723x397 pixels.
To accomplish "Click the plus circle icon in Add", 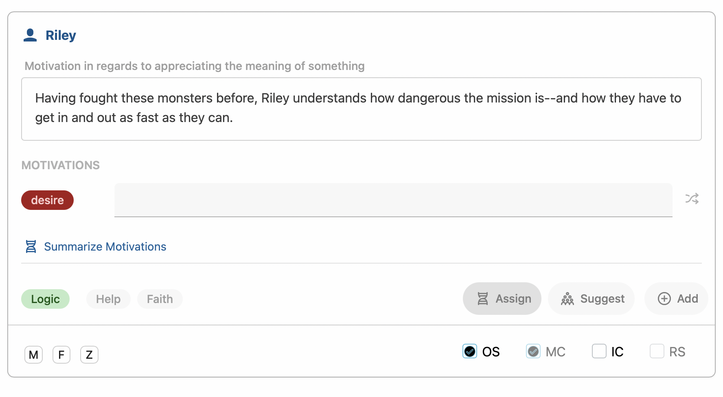I will [x=664, y=299].
